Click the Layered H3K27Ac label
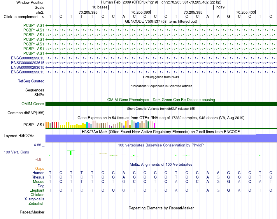This screenshot has width=277, height=219. point(19,136)
